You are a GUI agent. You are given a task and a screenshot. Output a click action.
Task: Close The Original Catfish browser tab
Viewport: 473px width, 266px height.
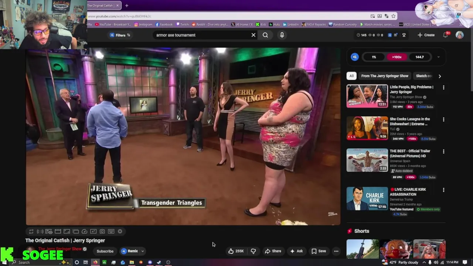[x=118, y=6]
